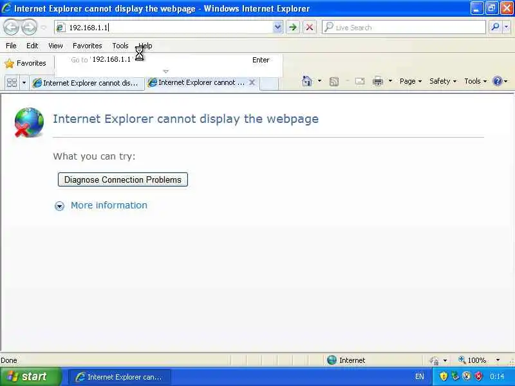Click the blue Help question mark icon
This screenshot has width=515, height=386.
pyautogui.click(x=498, y=81)
